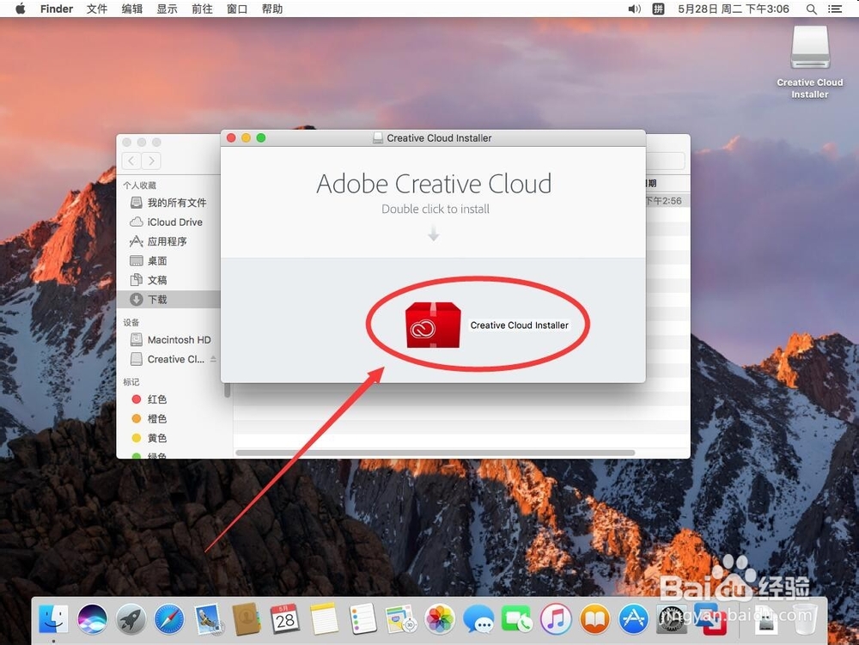859x645 pixels.
Task: Open Launchpad rocket icon in the Dock
Action: 131,619
